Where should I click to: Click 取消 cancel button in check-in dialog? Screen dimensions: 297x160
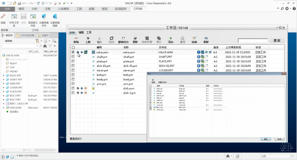pyautogui.click(x=280, y=139)
